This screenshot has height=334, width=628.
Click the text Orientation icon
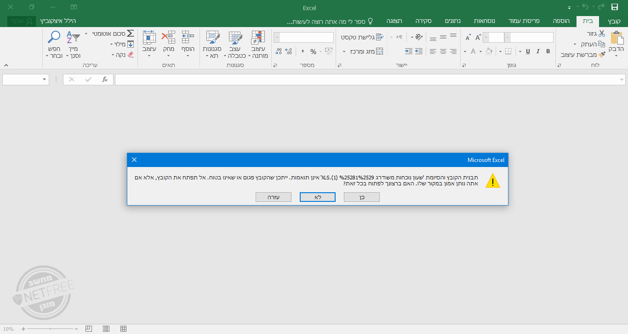(x=419, y=37)
